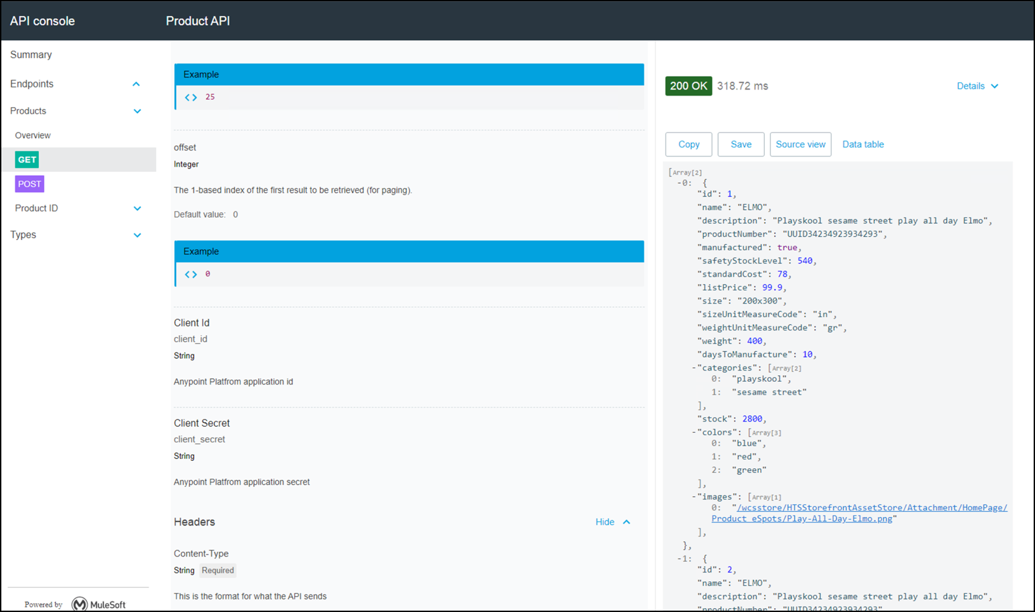Click the safetyStockLevel value 540
The width and height of the screenshot is (1035, 612).
805,261
